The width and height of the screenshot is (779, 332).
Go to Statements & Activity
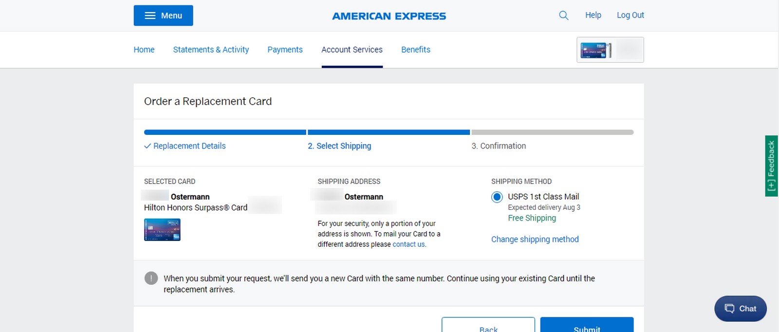pos(211,49)
